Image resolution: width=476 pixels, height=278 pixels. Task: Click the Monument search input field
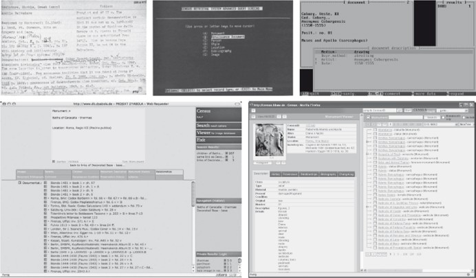click(405, 117)
